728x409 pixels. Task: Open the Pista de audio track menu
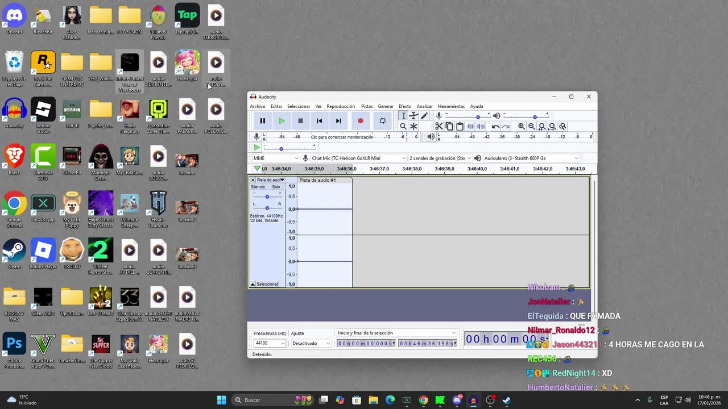(x=270, y=180)
